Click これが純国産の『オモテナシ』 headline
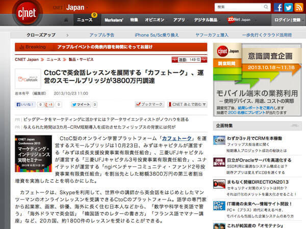Image resolution: width=306 pixels, height=229 pixels. coord(255,226)
